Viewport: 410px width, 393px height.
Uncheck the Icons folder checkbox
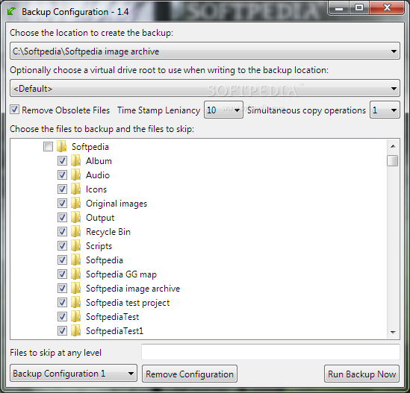point(62,189)
